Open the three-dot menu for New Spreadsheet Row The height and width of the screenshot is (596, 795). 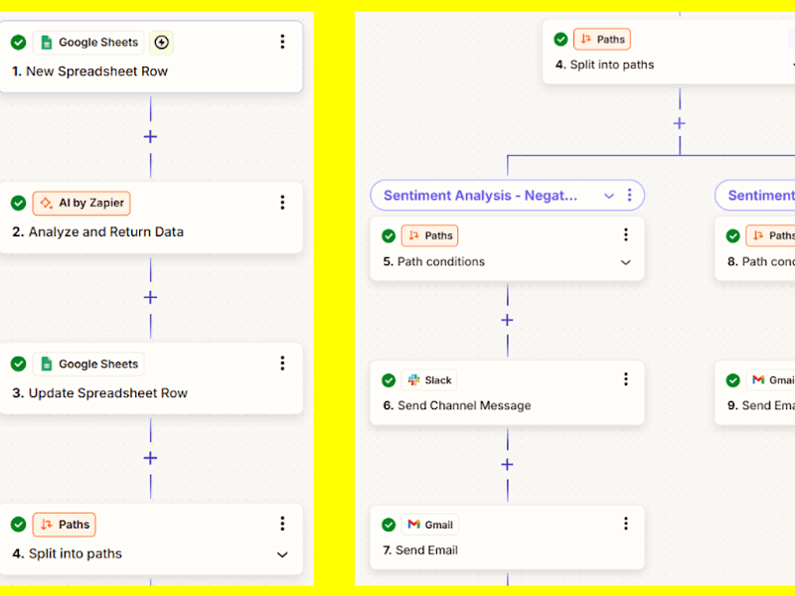point(282,42)
